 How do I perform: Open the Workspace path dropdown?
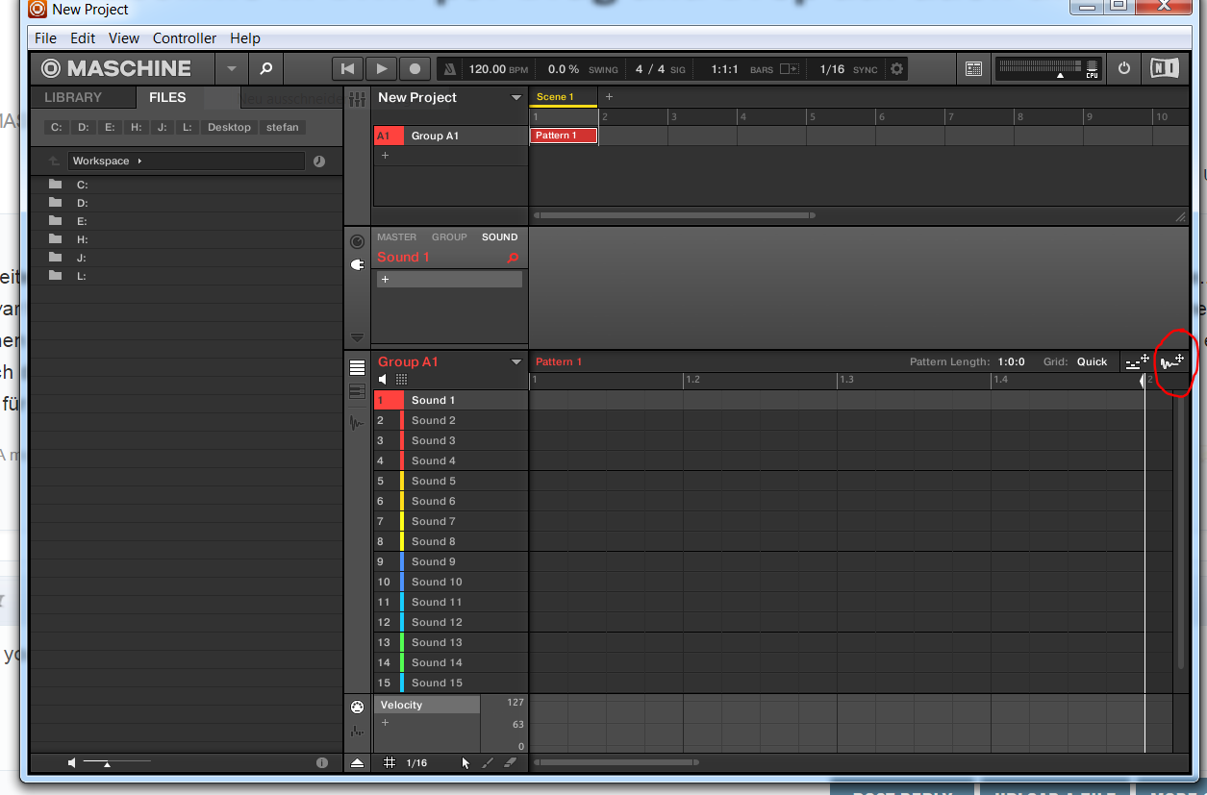click(x=186, y=161)
